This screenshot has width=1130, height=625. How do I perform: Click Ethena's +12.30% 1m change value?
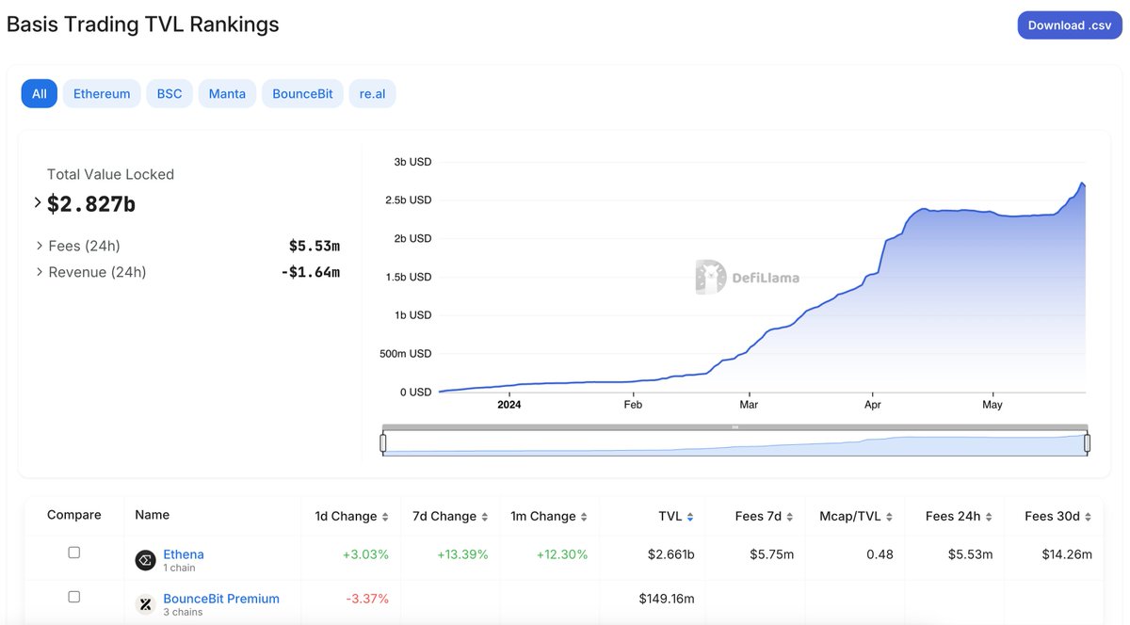tap(562, 554)
